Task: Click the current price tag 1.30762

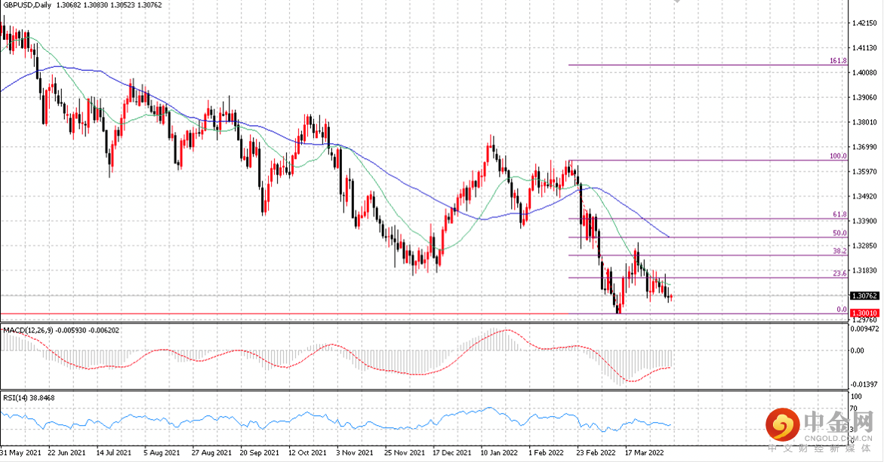Action: (x=864, y=296)
